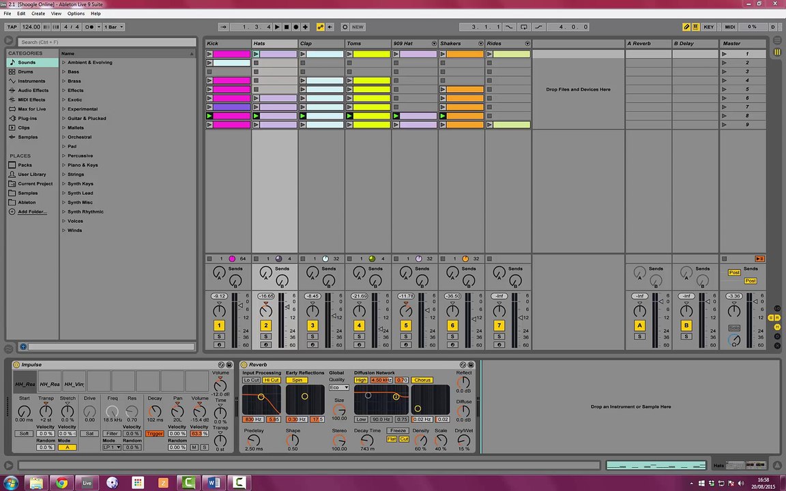This screenshot has width=786, height=491.
Task: Open the Shakers track fold arrow
Action: coord(481,44)
